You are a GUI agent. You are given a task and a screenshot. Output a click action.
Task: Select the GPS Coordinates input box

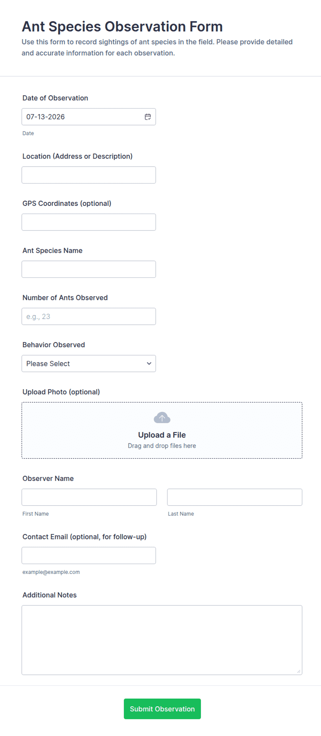89,222
